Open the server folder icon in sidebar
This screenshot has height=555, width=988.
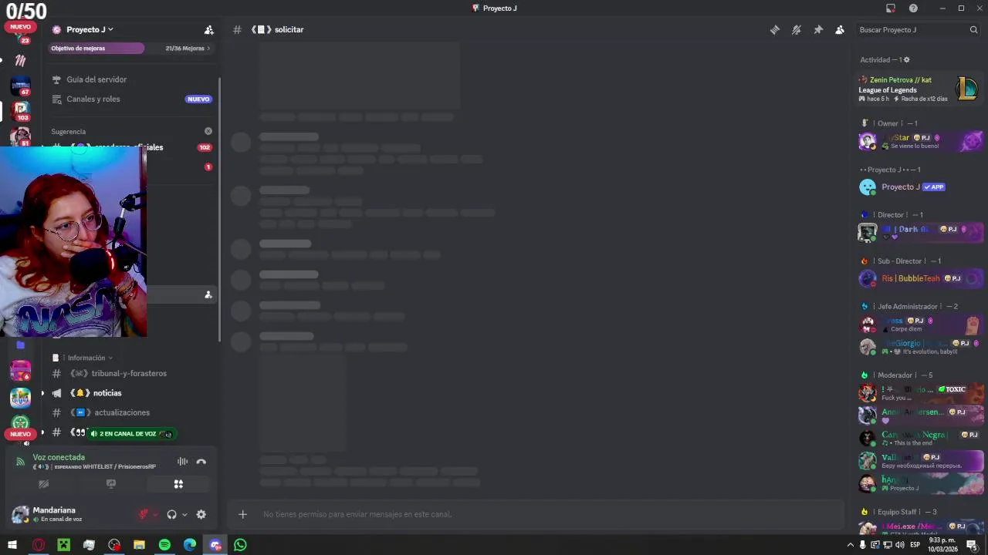click(x=21, y=345)
